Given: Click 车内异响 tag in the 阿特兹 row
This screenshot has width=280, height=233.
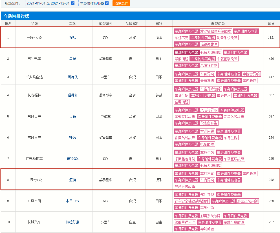Looking at the screenshot, I should click(249, 81).
